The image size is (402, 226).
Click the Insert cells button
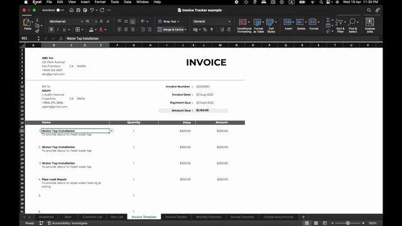[288, 24]
